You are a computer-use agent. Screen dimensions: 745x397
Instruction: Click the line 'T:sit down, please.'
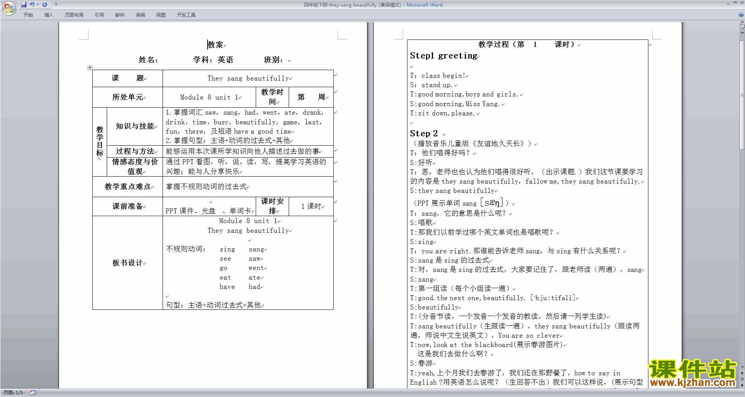pos(442,113)
